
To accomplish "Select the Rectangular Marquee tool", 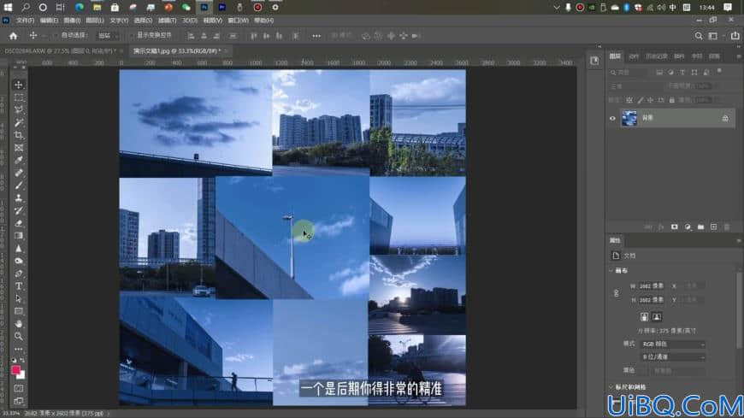I will (19, 97).
